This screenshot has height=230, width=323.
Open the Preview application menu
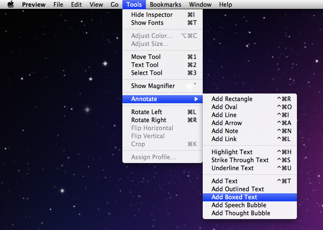(x=34, y=4)
